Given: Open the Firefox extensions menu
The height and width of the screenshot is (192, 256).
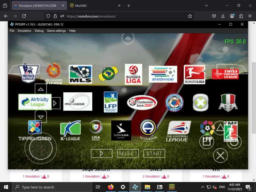Looking at the screenshot, I should pos(241,16).
